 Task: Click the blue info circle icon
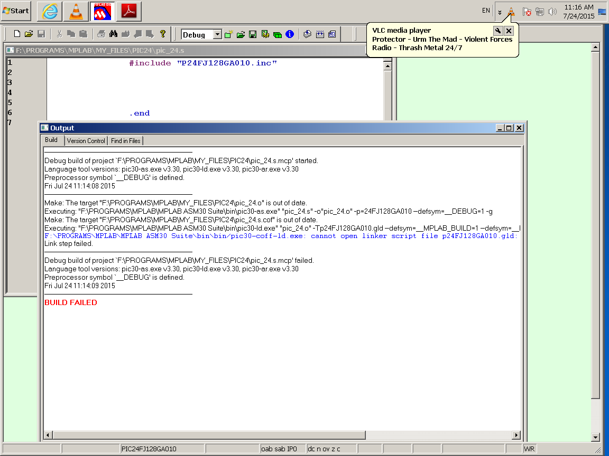click(289, 35)
